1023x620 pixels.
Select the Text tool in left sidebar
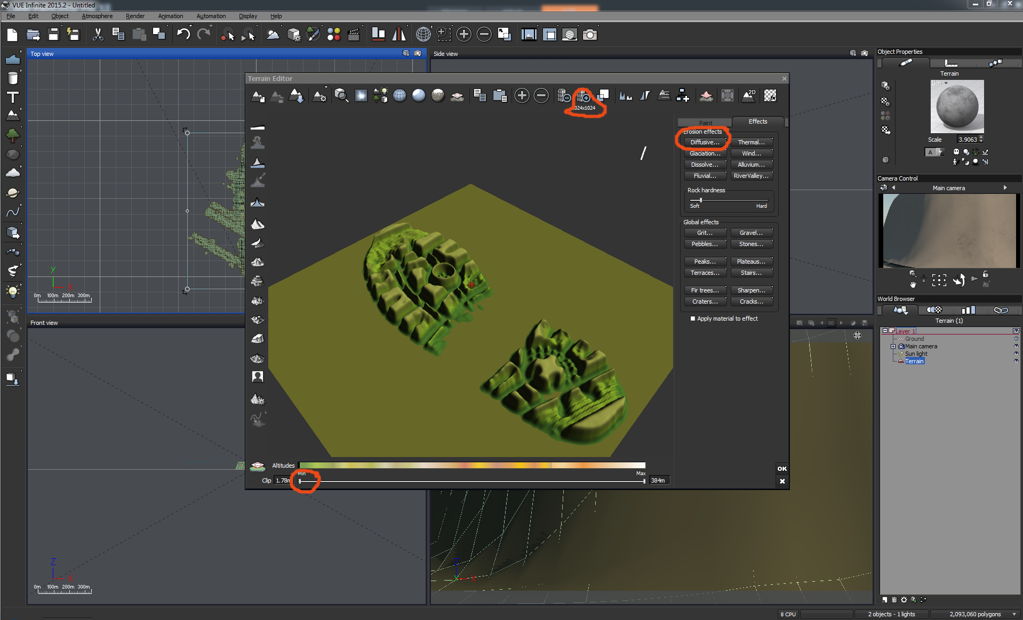pyautogui.click(x=13, y=97)
